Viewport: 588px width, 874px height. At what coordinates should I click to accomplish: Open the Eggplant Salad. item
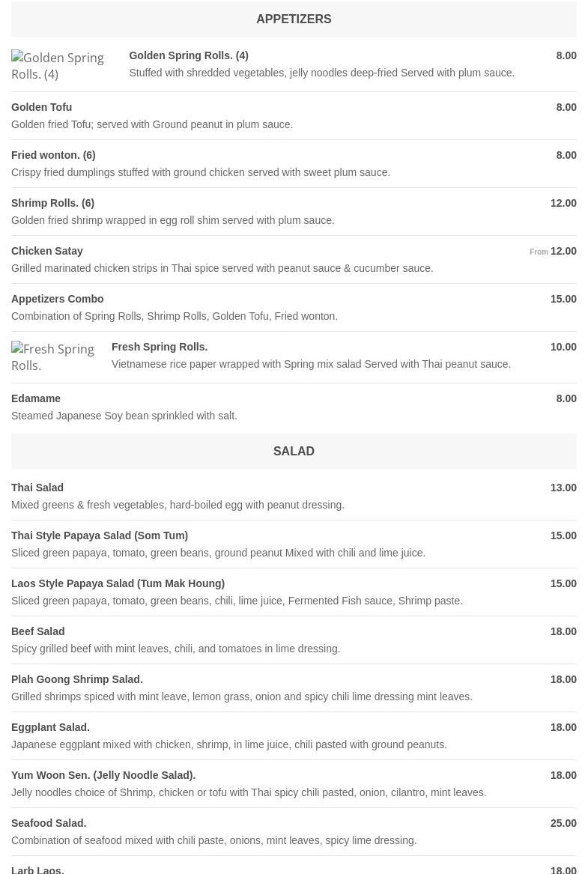[x=50, y=727]
